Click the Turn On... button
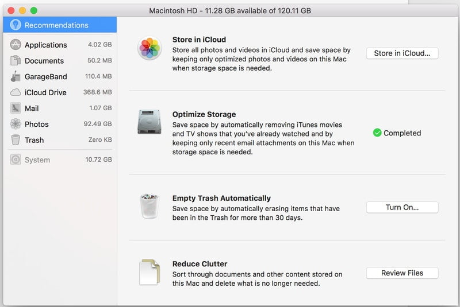460x307 pixels. 402,207
